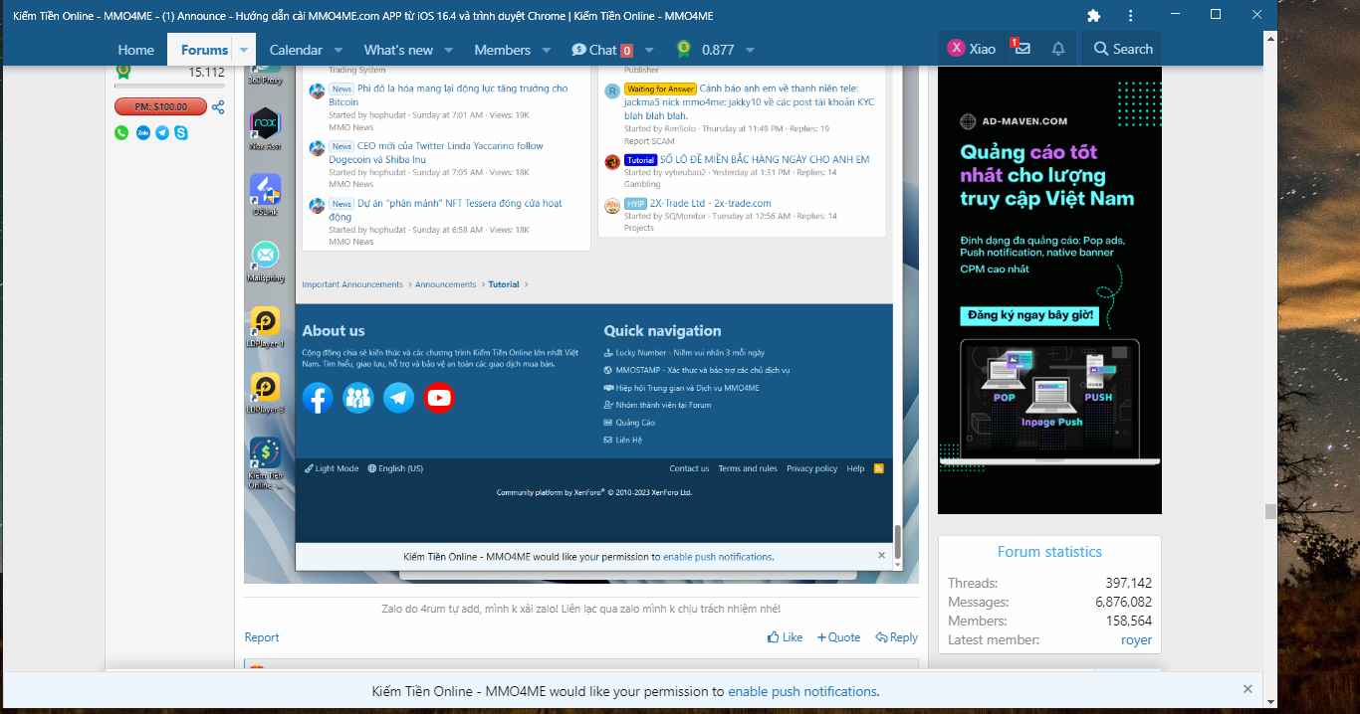Viewport: 1360px width, 714px height.
Task: Click the Report link under the post
Action: (262, 637)
